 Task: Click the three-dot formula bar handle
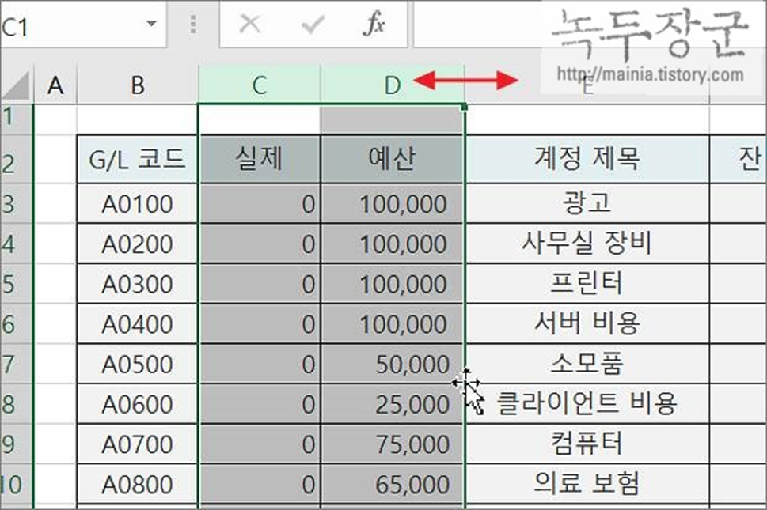pos(193,24)
